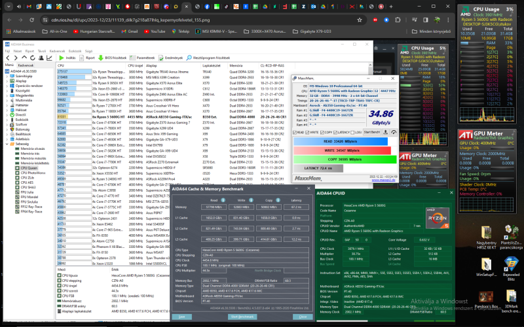Click the AIDA64 green Indítás start arrow
524x327 pixels.
(62, 58)
